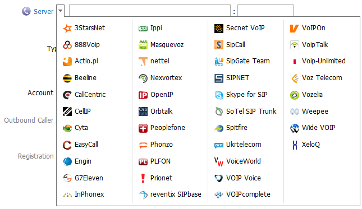Click the Cyta provider icon

coord(67,128)
